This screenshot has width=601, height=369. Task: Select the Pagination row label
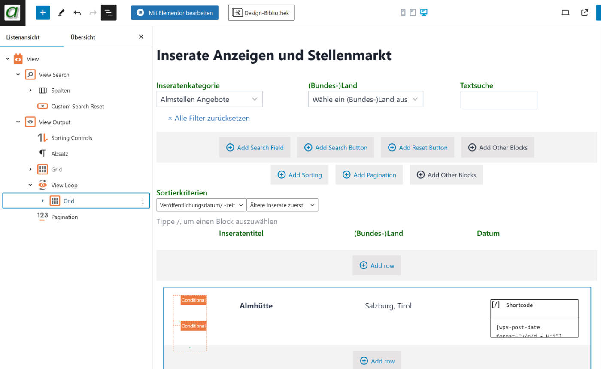[x=65, y=217]
